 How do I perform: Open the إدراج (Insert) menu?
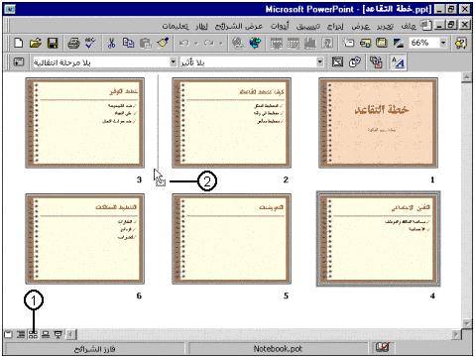tap(335, 26)
